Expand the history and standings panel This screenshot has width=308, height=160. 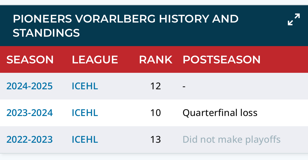[x=294, y=20]
